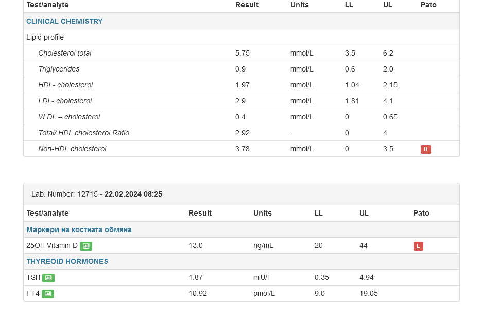The height and width of the screenshot is (319, 482).
Task: Click the Lipid profile group row
Action: click(45, 37)
